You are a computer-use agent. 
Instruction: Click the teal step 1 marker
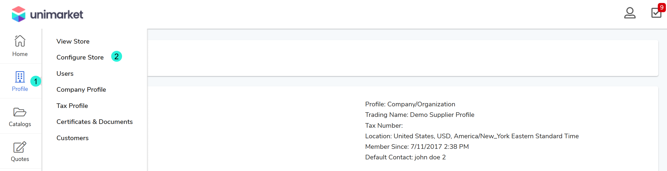35,81
